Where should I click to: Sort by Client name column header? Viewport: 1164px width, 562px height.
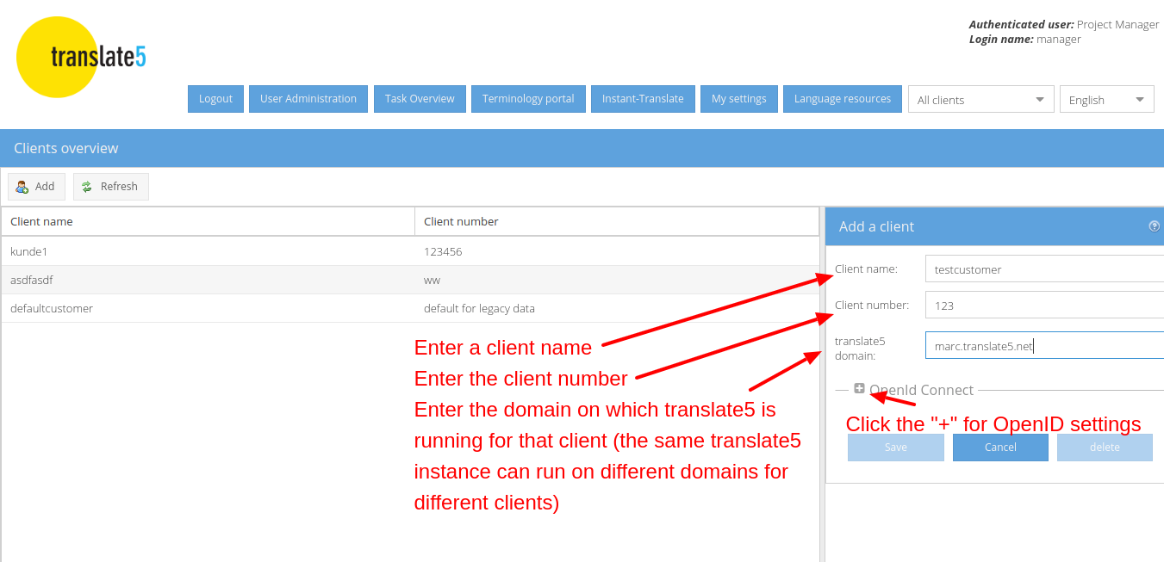(209, 221)
